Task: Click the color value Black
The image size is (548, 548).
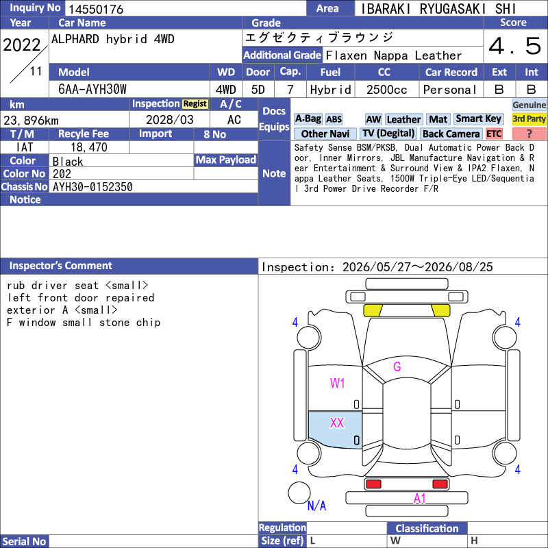Action: (x=68, y=162)
